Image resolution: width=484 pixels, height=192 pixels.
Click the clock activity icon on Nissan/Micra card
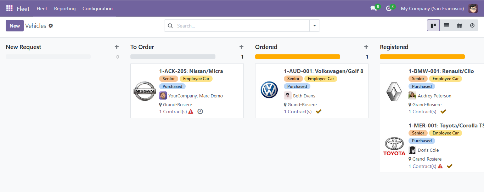[x=200, y=112]
